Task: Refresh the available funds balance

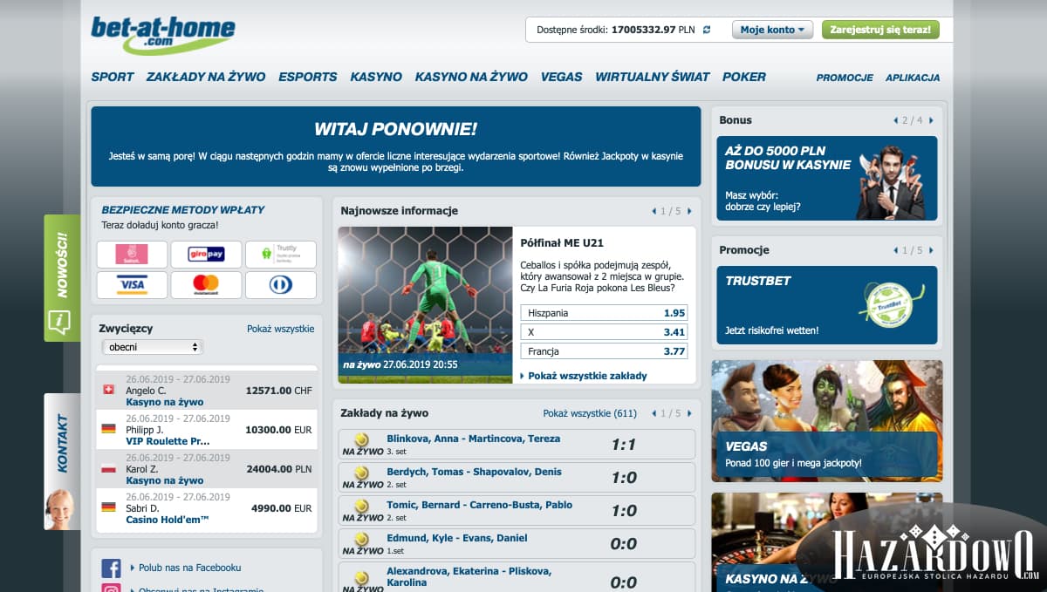Action: point(707,30)
